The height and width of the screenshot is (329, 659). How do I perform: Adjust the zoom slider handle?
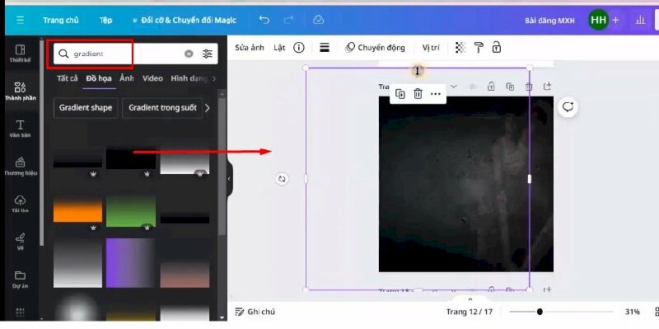point(540,312)
